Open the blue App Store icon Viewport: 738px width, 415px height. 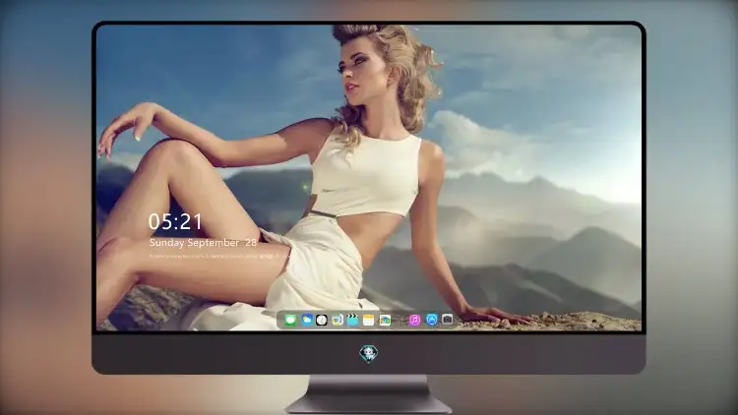(x=432, y=320)
